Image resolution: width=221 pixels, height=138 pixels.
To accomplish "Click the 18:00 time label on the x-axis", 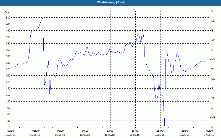I will [161, 131].
